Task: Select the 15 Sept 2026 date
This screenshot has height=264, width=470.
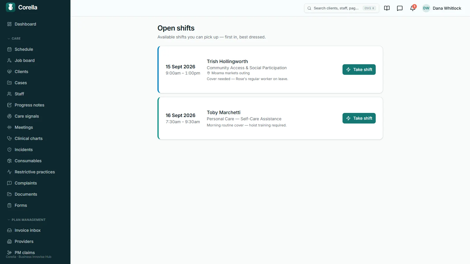Action: [x=180, y=67]
